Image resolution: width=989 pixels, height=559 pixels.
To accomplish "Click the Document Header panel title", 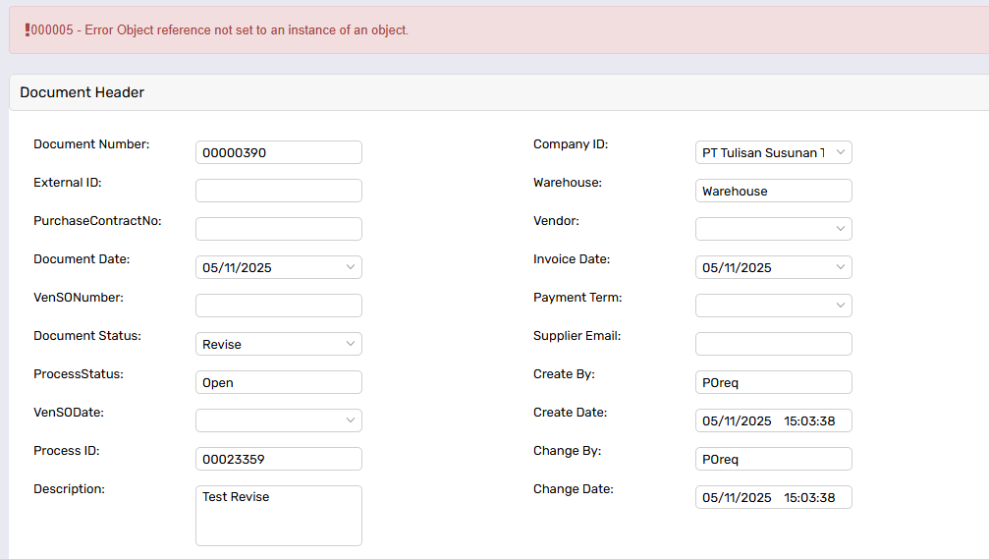I will click(x=82, y=92).
